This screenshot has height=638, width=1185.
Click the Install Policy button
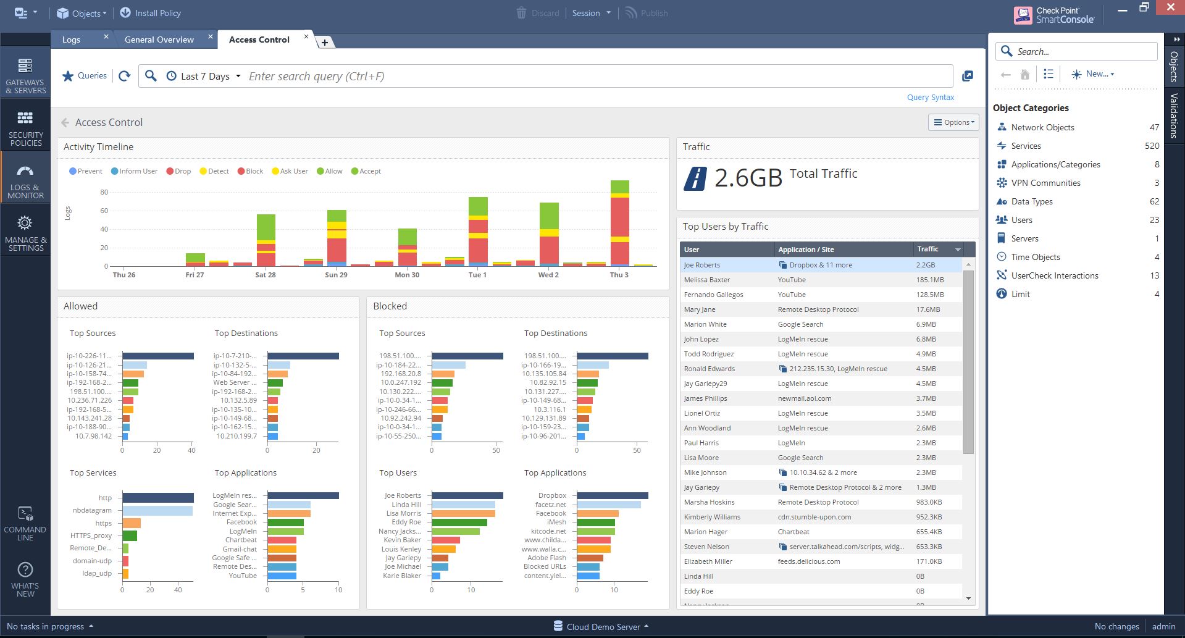coord(150,13)
